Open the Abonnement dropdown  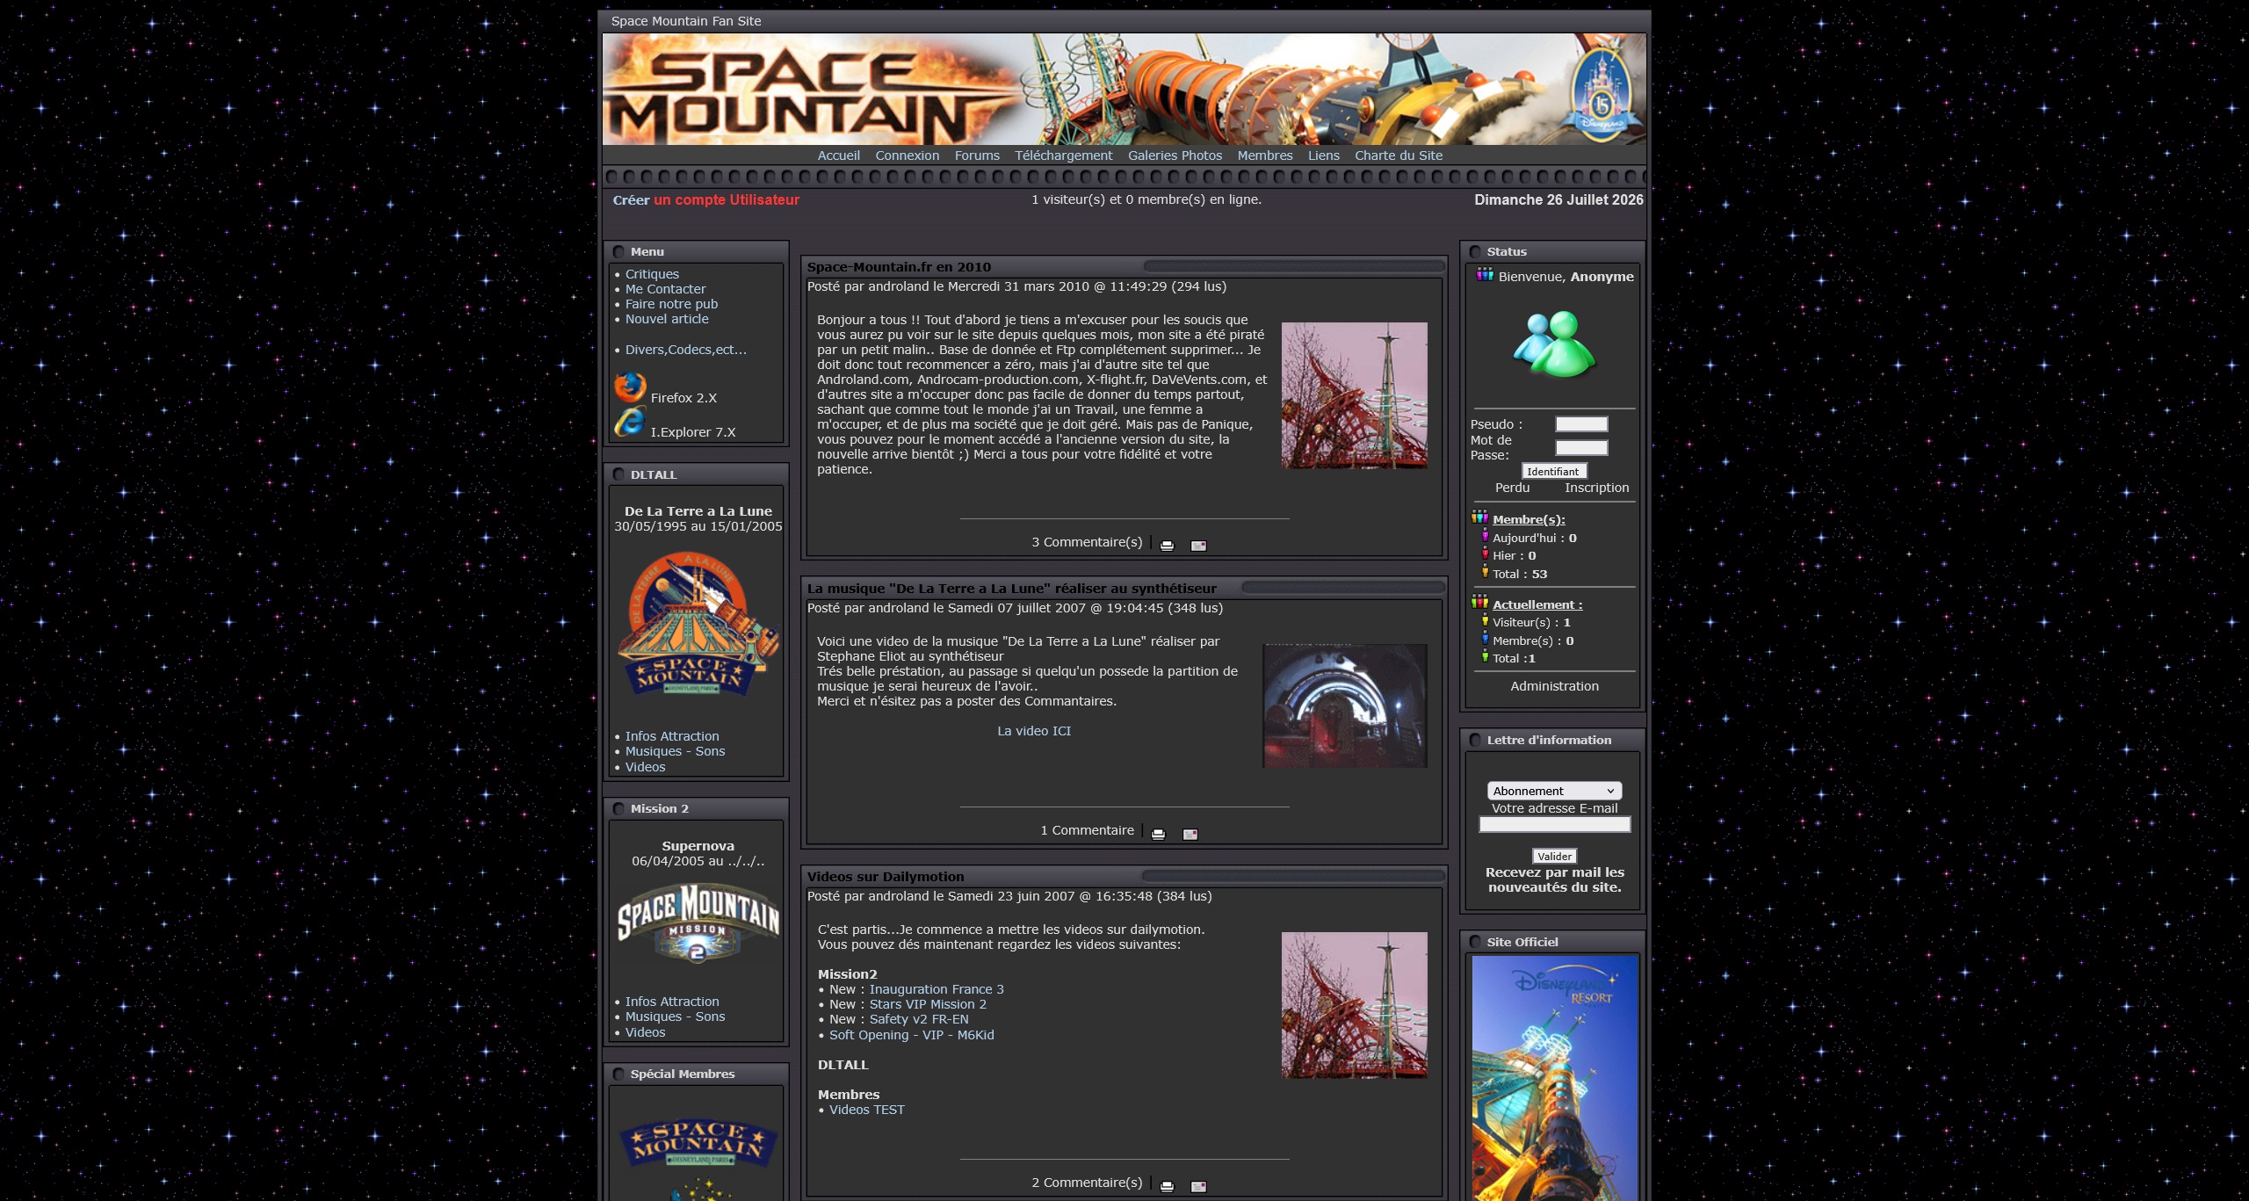click(x=1554, y=791)
